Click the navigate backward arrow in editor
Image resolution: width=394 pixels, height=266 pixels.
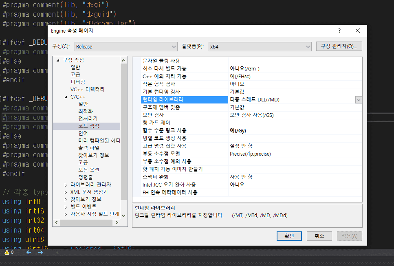pyautogui.click(x=29, y=253)
